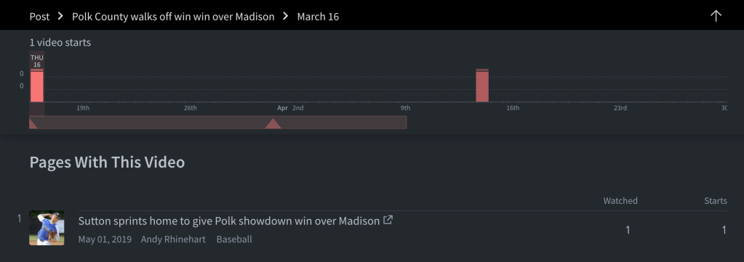Click the Baseball category tag
Screen dimensions: 744x262
(234, 240)
